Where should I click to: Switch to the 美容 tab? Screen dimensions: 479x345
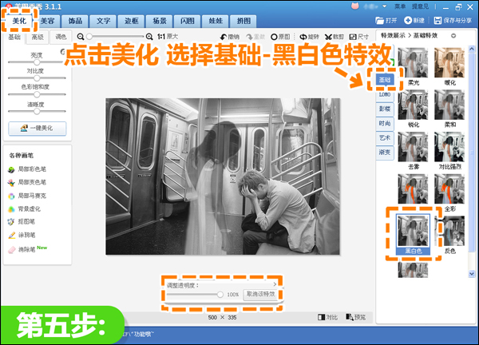tap(47, 21)
